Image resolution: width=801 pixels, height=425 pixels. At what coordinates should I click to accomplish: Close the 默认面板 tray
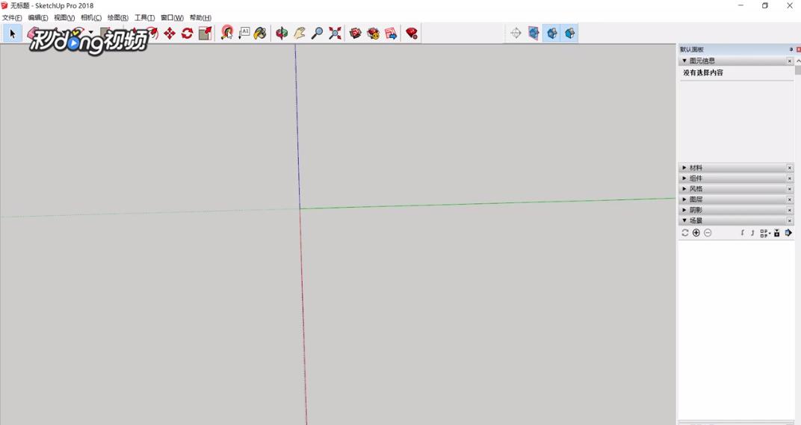[799, 49]
